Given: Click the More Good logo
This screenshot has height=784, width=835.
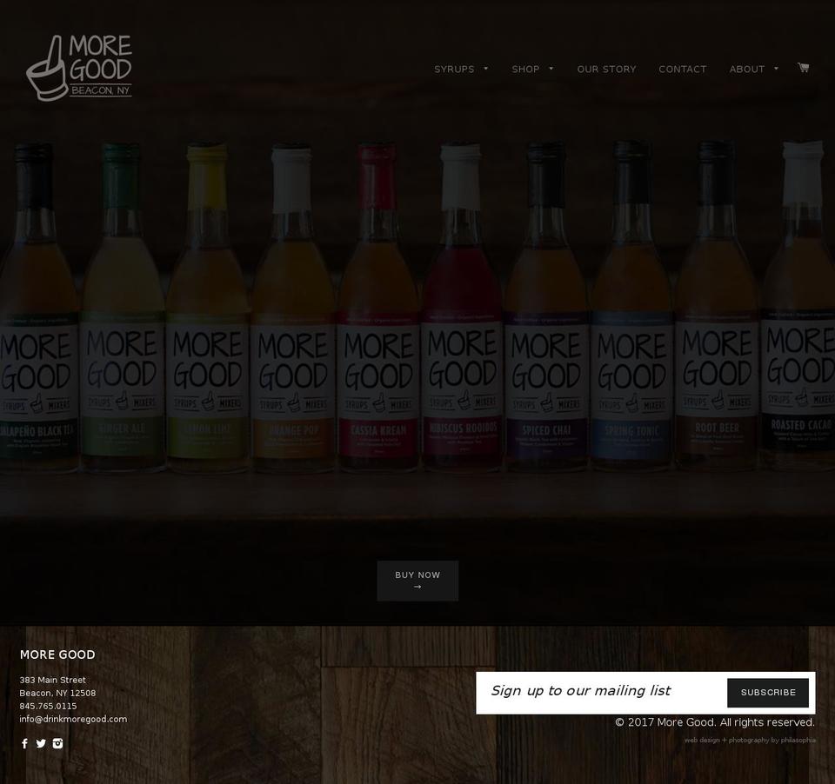Looking at the screenshot, I should (78, 67).
